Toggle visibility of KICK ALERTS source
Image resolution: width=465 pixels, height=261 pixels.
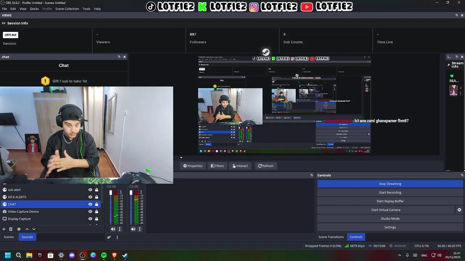coord(90,197)
